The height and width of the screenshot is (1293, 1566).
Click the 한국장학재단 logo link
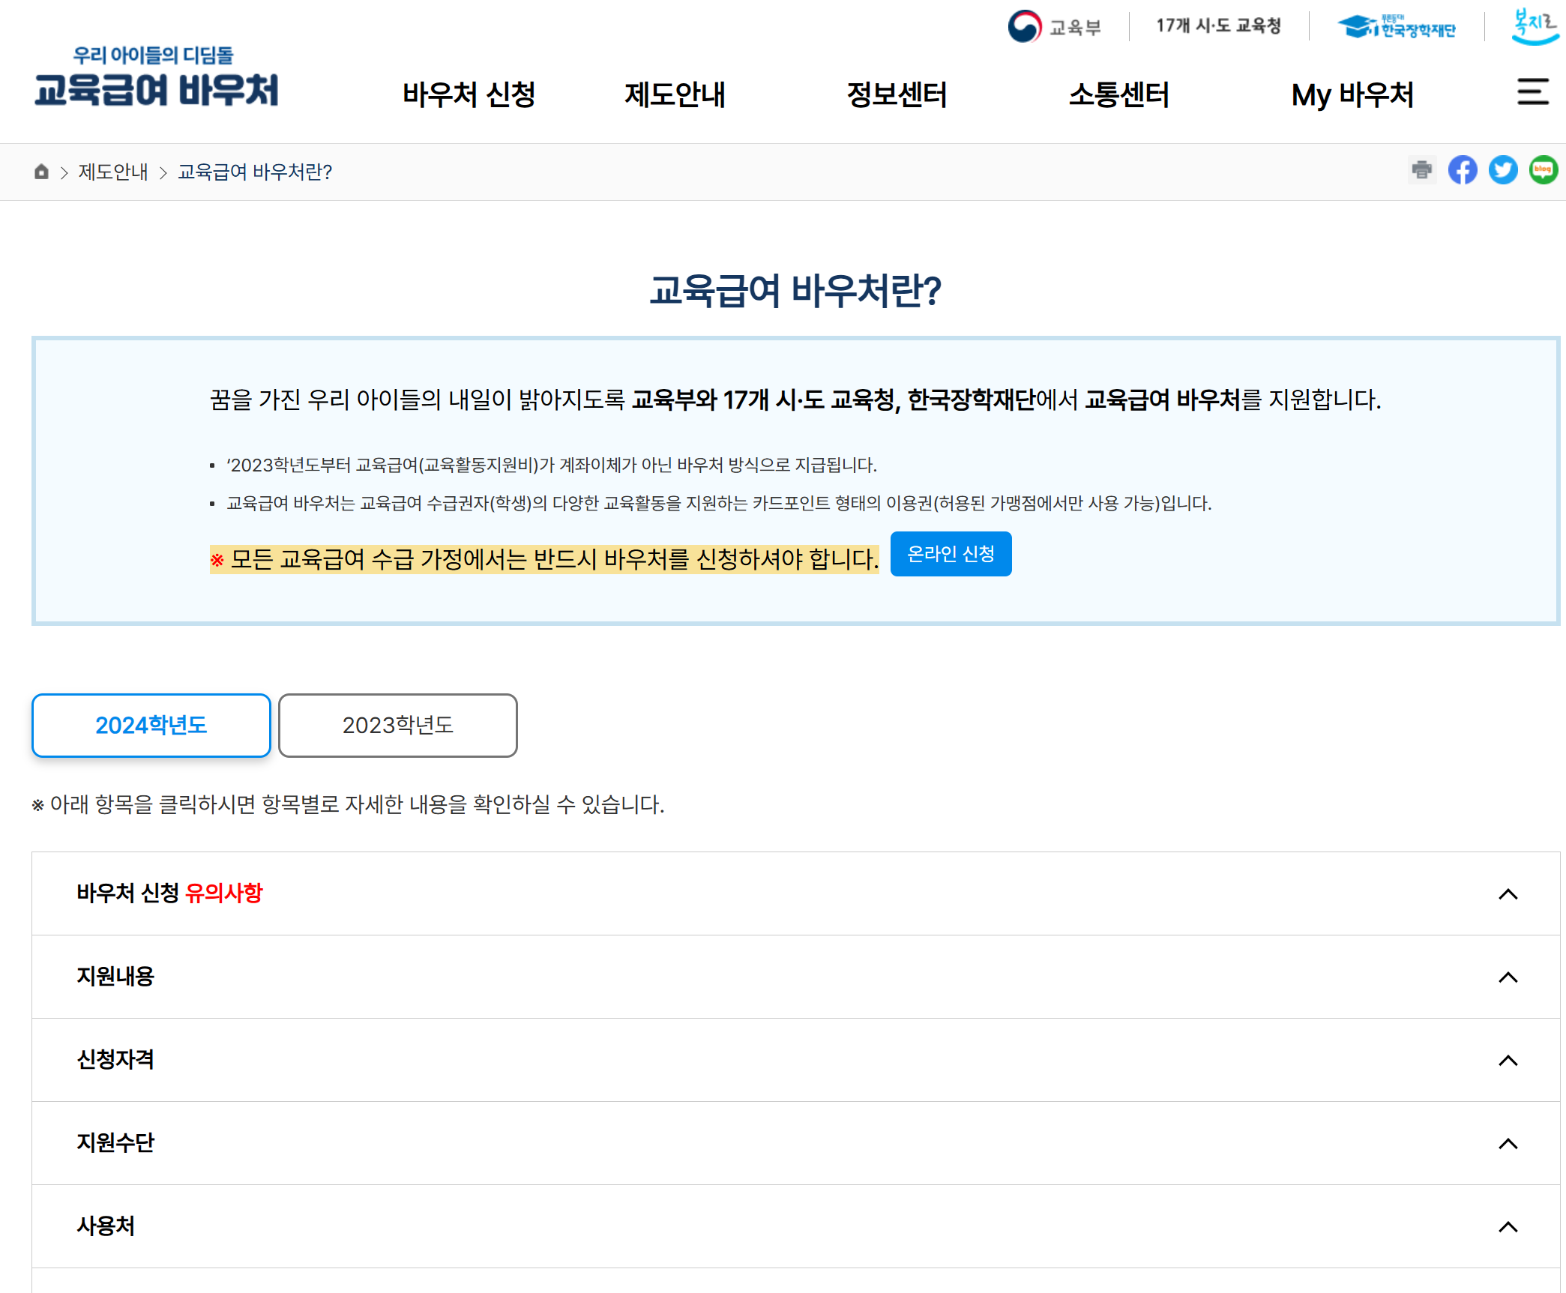pos(1396,27)
